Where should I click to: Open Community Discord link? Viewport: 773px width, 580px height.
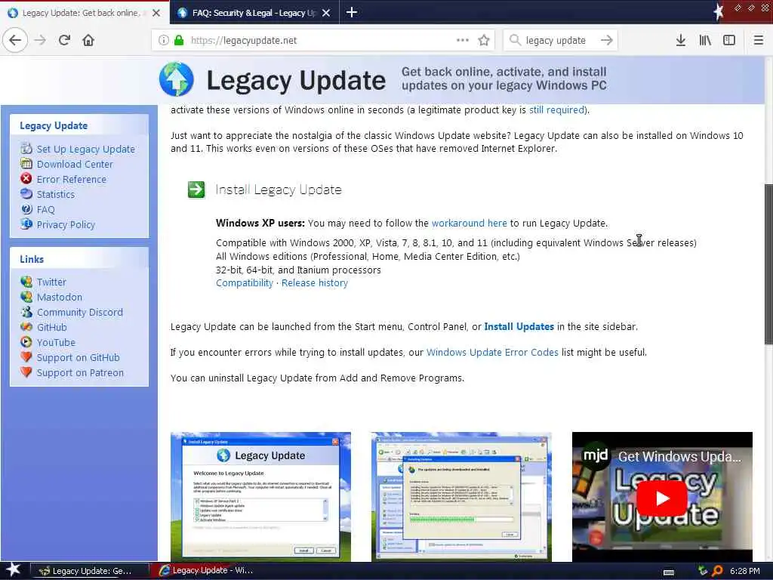(79, 312)
